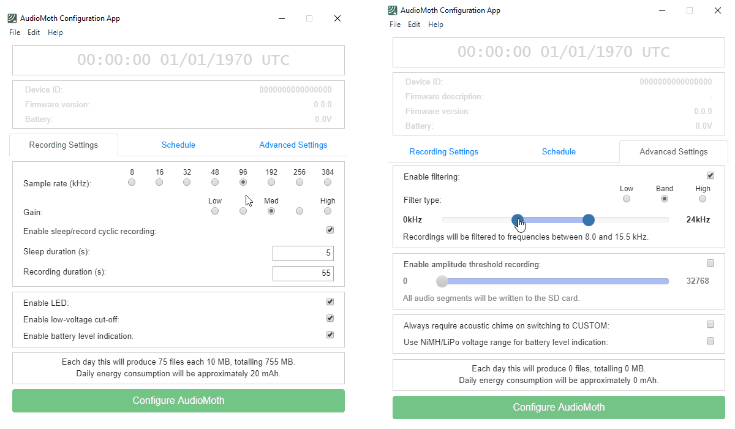Image resolution: width=735 pixels, height=429 pixels.
Task: Click the AudioMoth logo icon in right window
Action: (393, 10)
